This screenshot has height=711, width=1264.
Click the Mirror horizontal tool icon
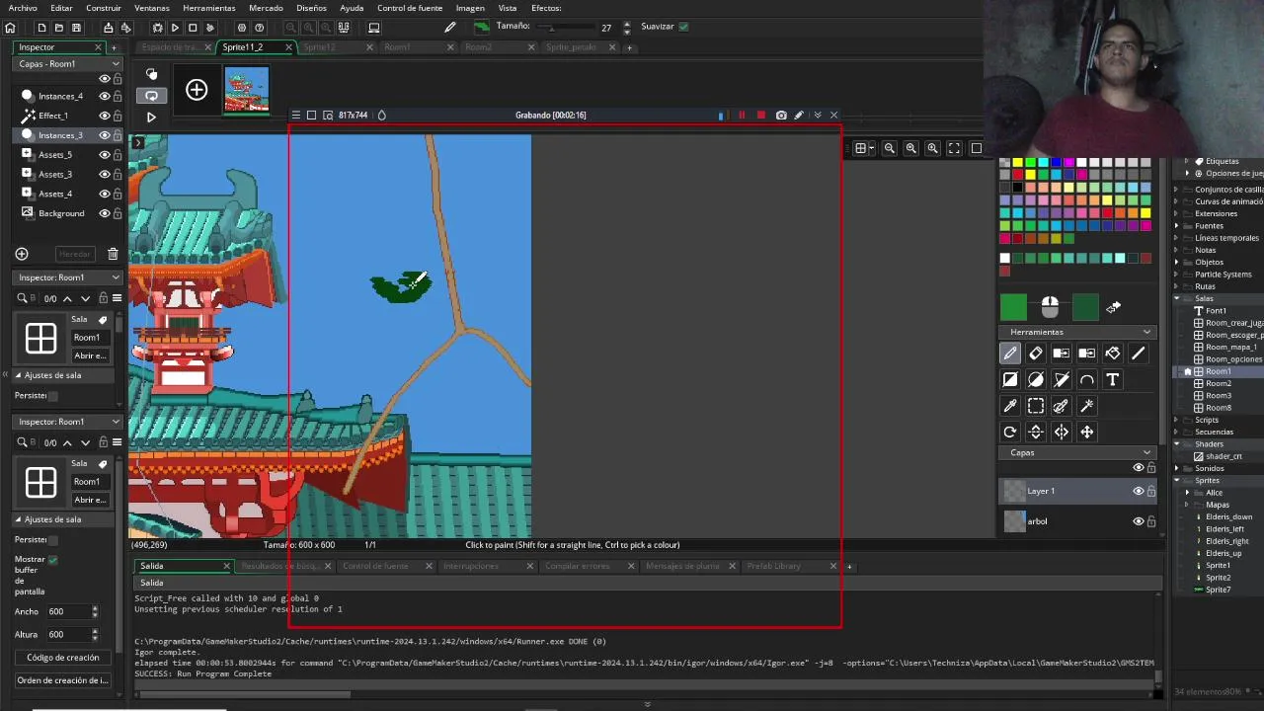pyautogui.click(x=1062, y=432)
